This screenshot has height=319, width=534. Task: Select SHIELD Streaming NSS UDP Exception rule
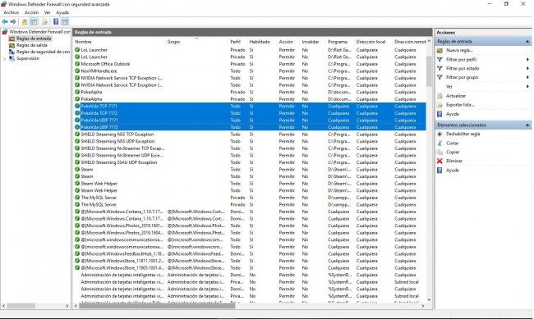coord(117,141)
